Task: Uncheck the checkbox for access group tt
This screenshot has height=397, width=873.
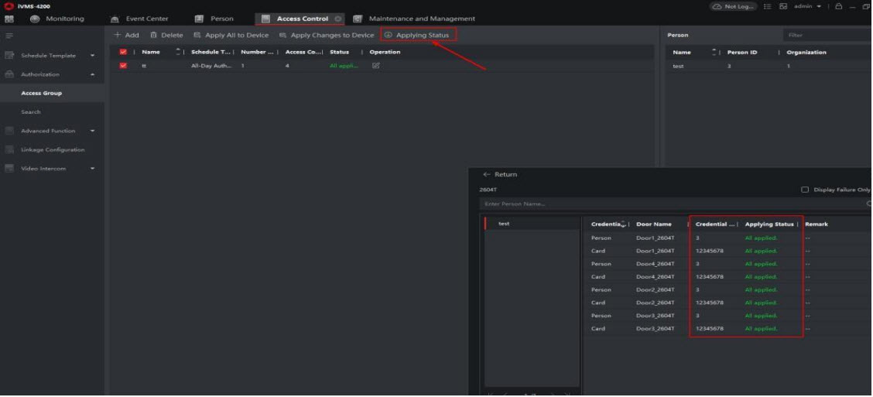Action: 123,66
